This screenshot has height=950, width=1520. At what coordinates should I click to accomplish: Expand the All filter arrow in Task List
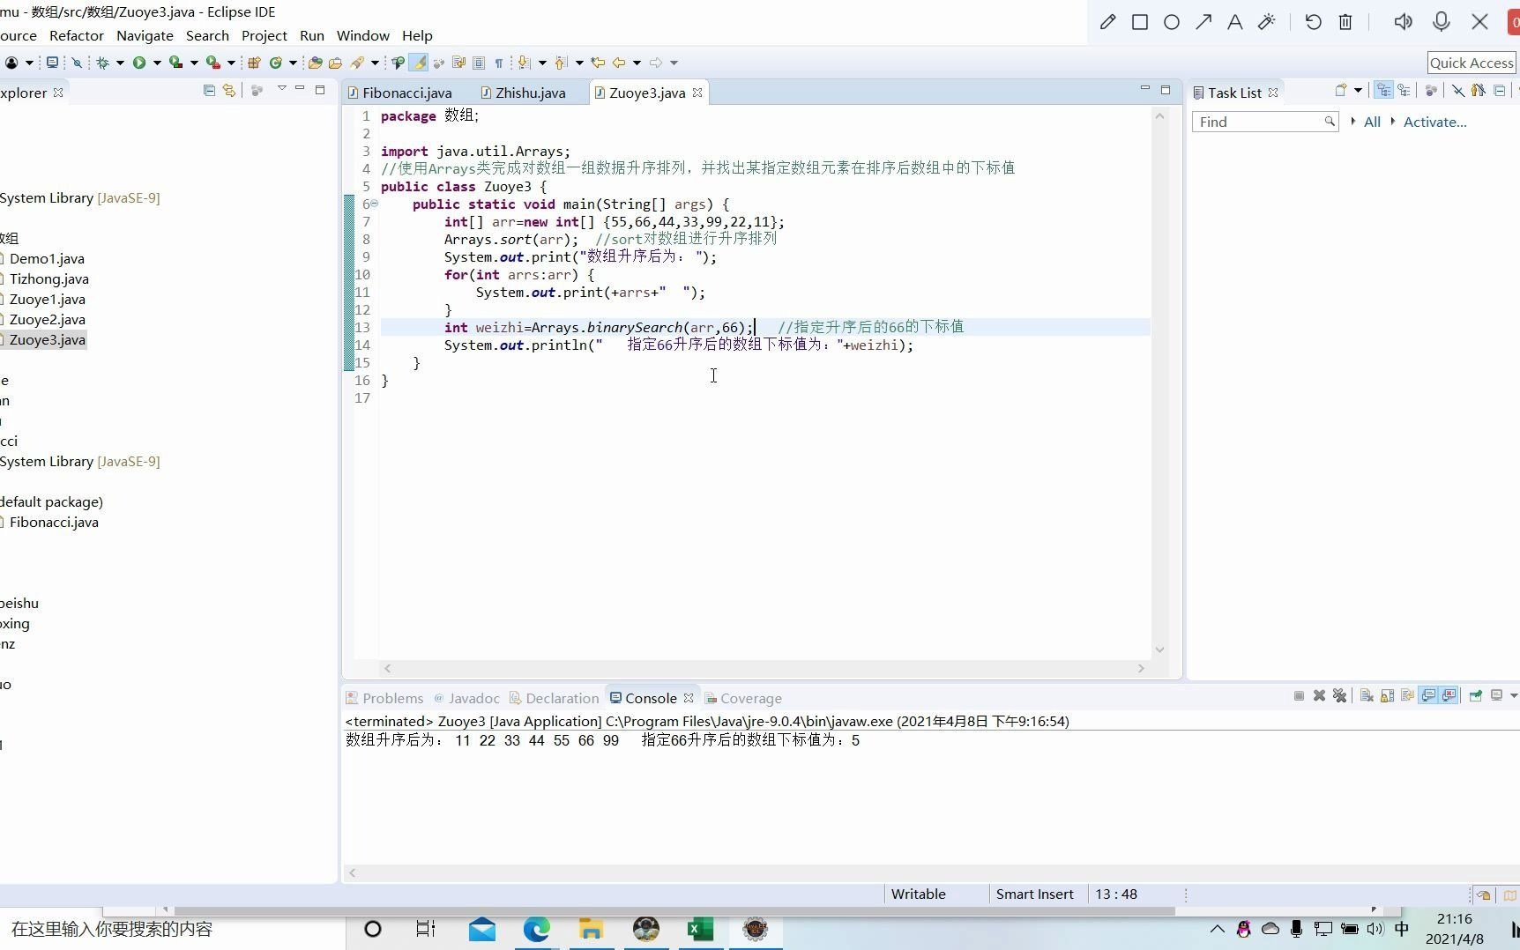(x=1353, y=121)
